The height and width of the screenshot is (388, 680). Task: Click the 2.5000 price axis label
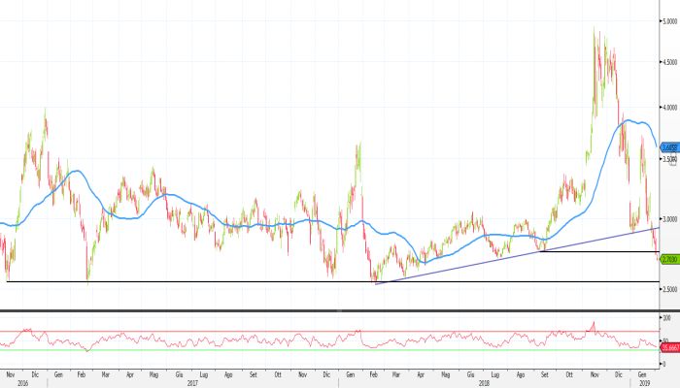pos(670,289)
